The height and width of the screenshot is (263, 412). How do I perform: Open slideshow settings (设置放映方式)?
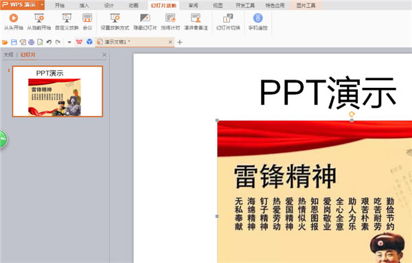point(115,21)
